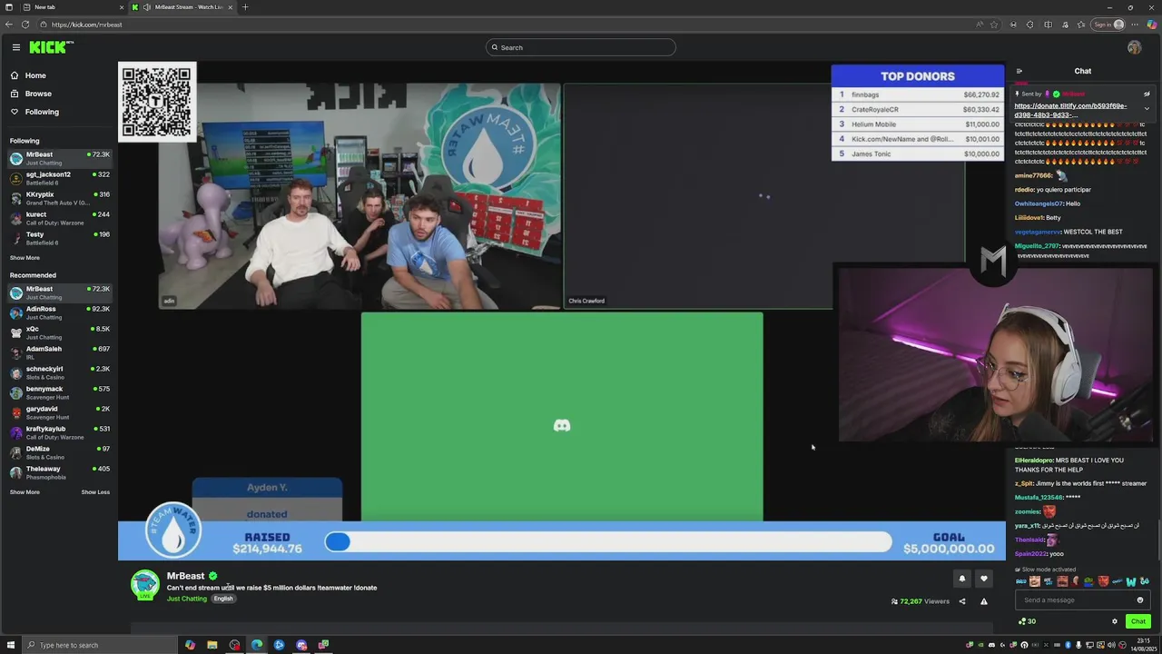Open Theleaway Phasmophobia channel
Viewport: 1162px width, 654px height.
pos(59,472)
